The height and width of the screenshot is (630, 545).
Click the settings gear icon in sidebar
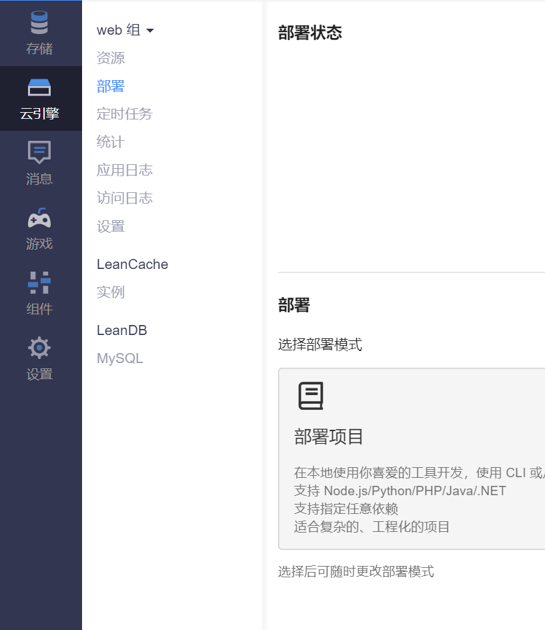[39, 348]
